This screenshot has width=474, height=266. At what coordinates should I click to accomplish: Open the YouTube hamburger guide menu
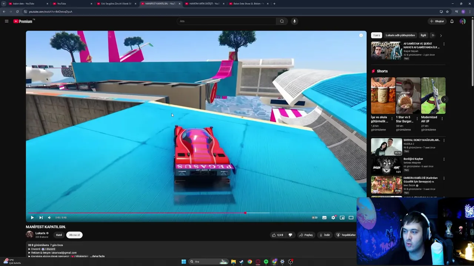tap(6, 21)
